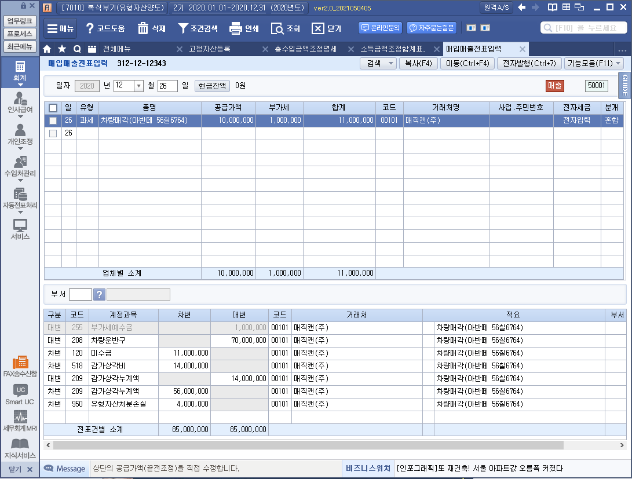Click the 전자발행(Ctrl+7) button
Image resolution: width=632 pixels, height=479 pixels.
tap(529, 64)
